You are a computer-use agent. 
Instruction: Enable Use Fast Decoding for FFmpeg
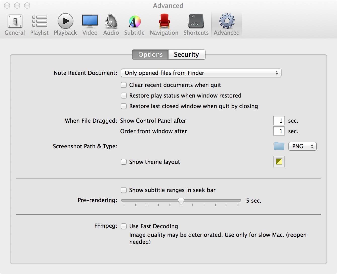tap(124, 226)
